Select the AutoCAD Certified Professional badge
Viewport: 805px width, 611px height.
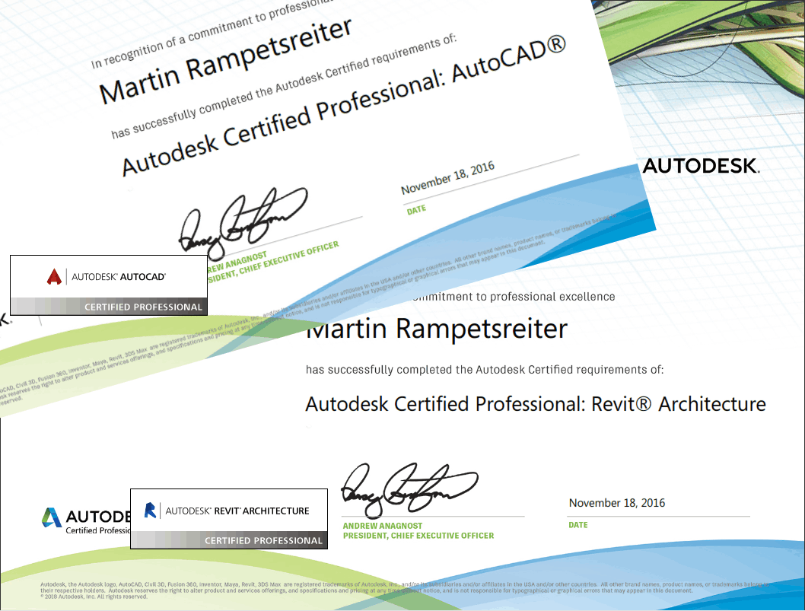[108, 285]
